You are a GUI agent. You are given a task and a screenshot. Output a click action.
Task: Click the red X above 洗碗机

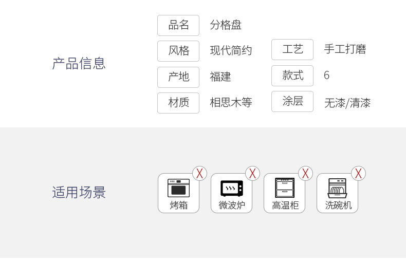click(x=358, y=174)
